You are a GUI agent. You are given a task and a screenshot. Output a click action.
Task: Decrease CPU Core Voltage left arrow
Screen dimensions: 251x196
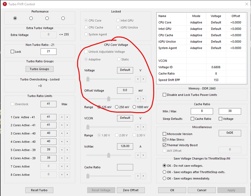tap(138, 79)
